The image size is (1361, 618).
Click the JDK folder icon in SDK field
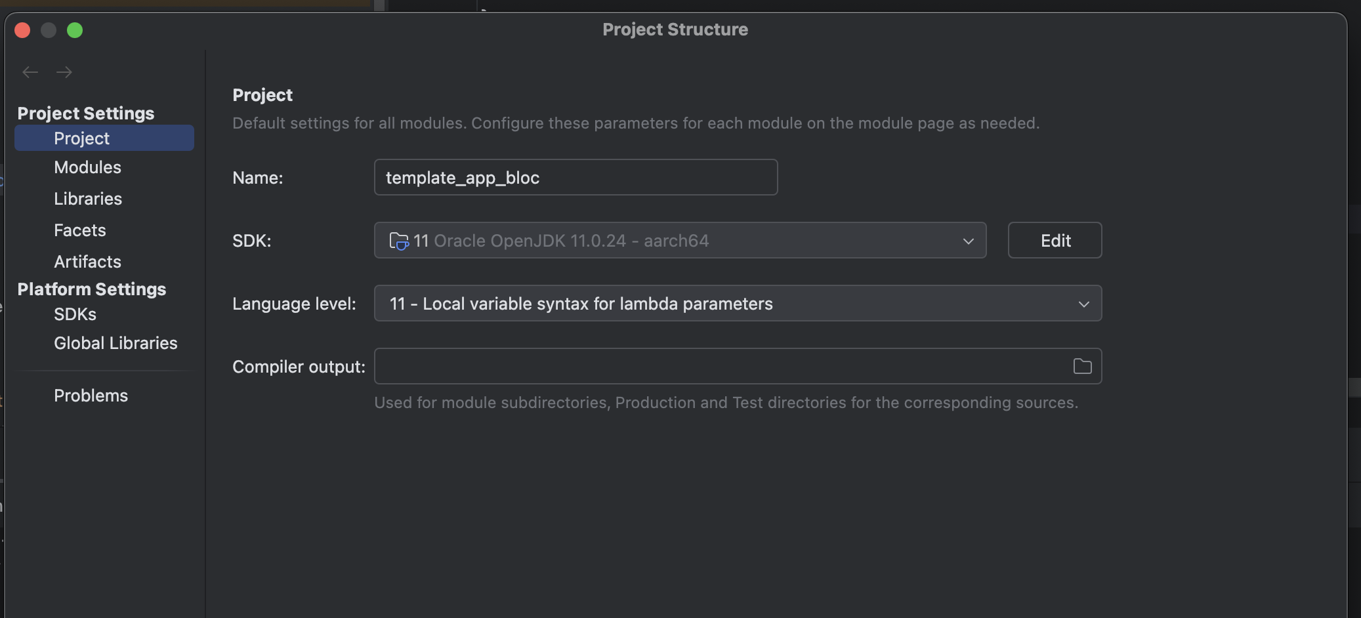coord(399,241)
